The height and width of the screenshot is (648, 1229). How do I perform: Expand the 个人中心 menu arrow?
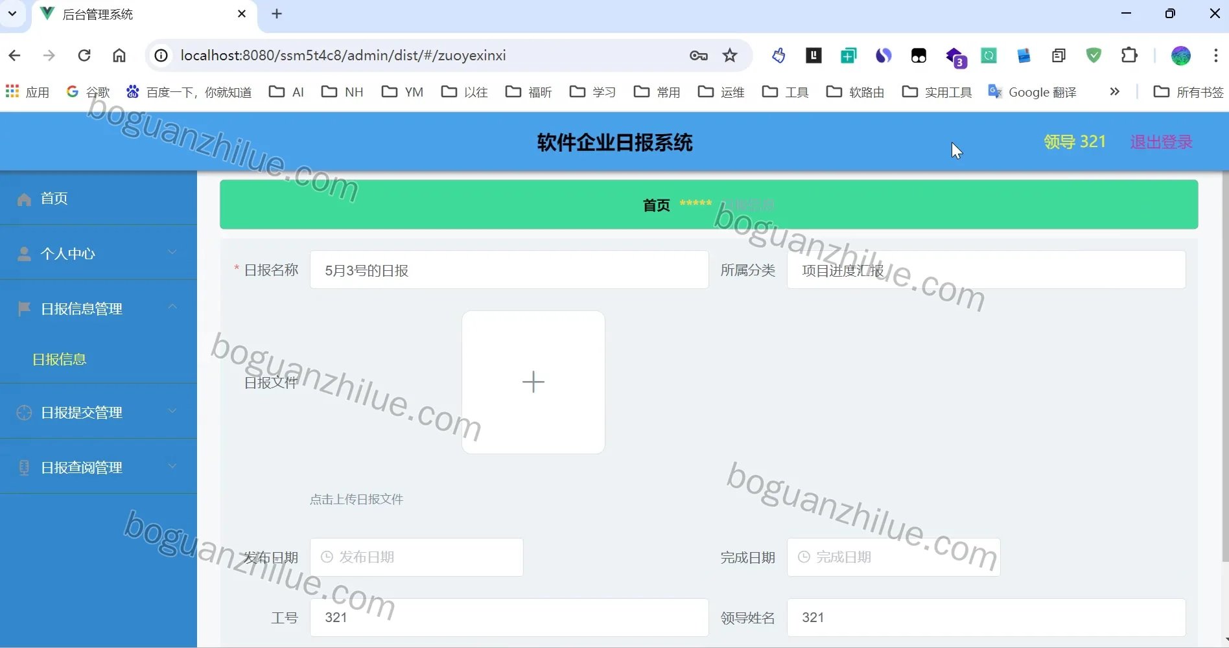click(172, 252)
